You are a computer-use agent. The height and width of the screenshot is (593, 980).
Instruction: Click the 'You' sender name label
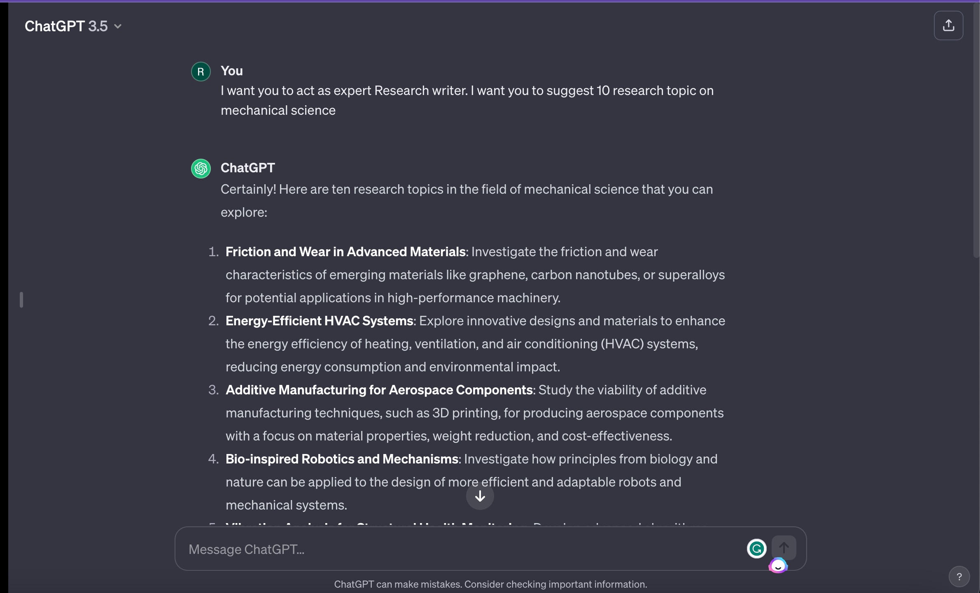coord(231,71)
